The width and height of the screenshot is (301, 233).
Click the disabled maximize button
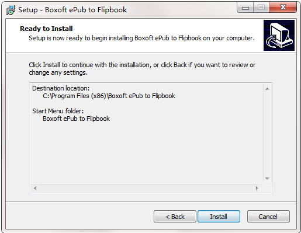[261, 8]
